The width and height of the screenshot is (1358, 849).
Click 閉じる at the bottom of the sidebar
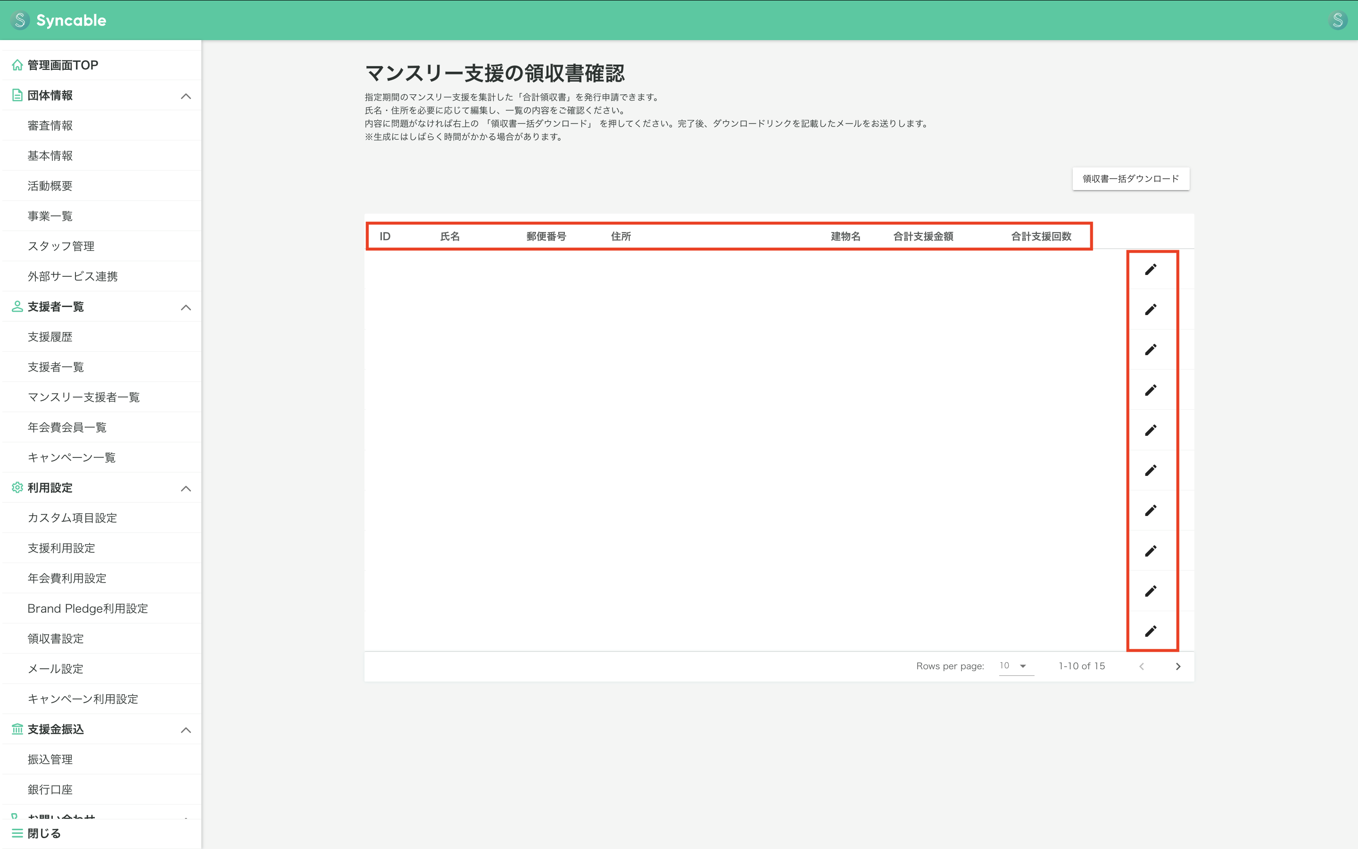(45, 832)
